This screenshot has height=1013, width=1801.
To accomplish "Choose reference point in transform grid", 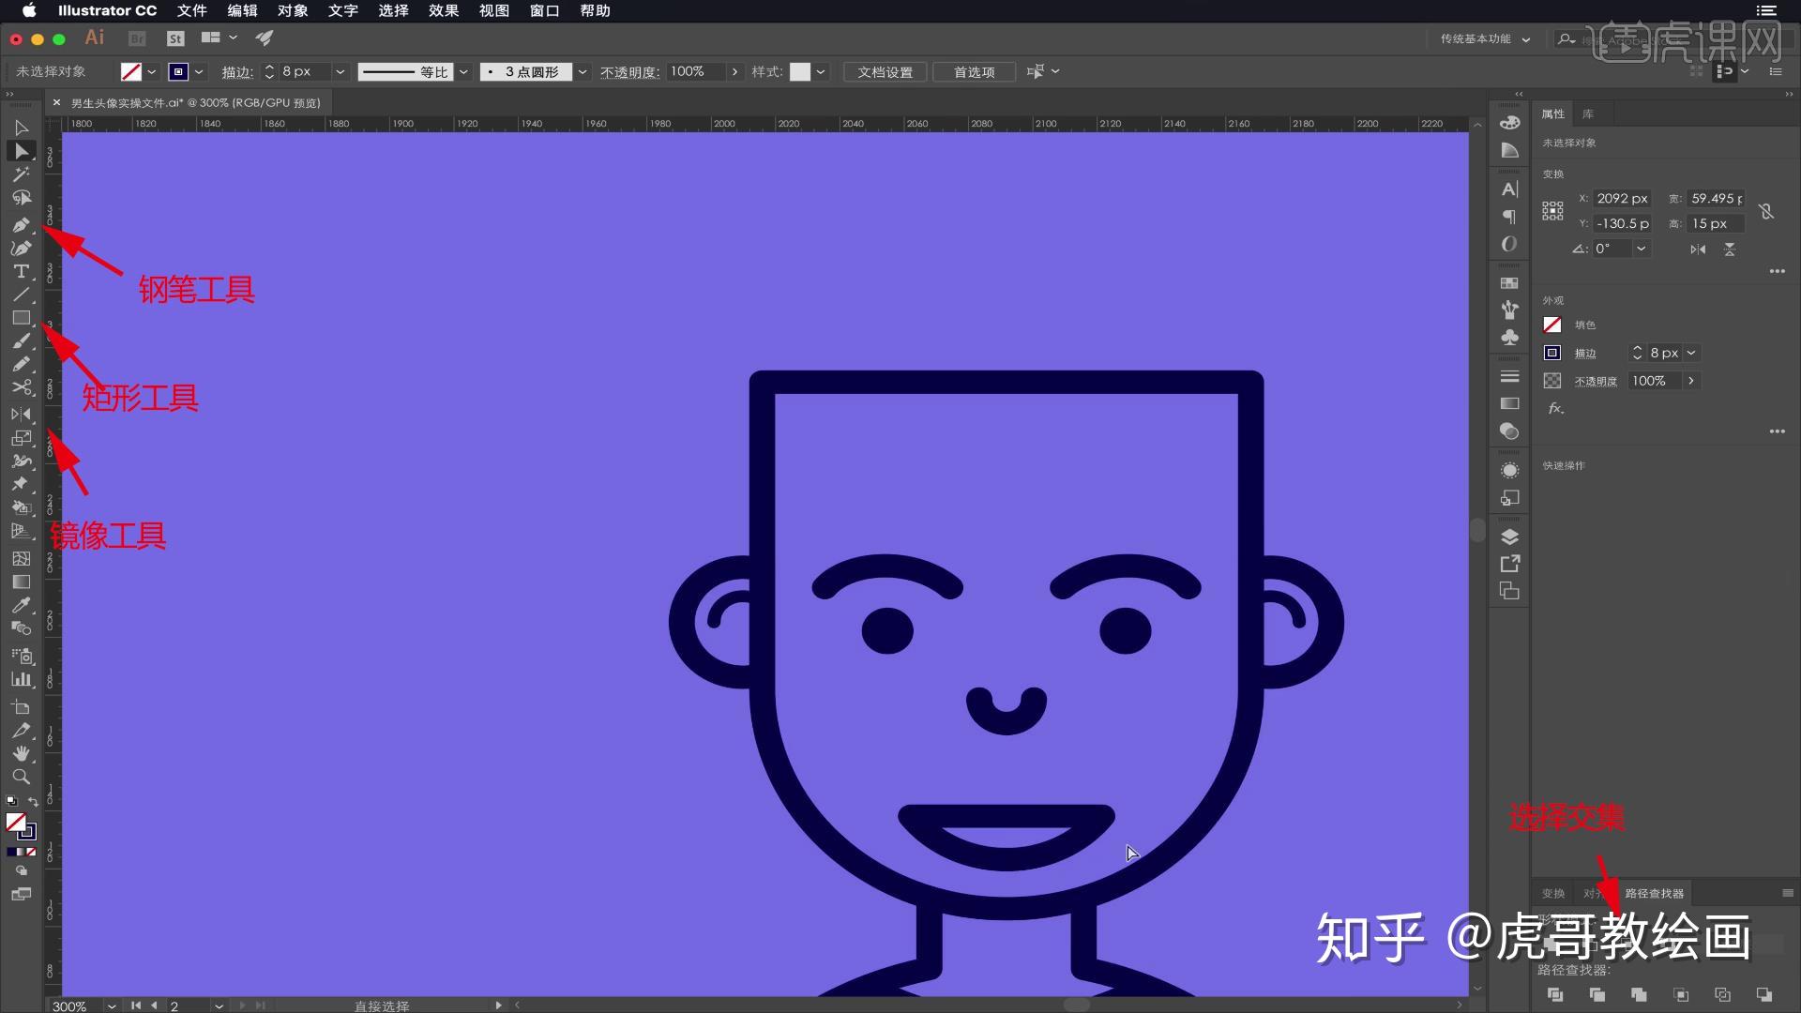I will [x=1552, y=211].
